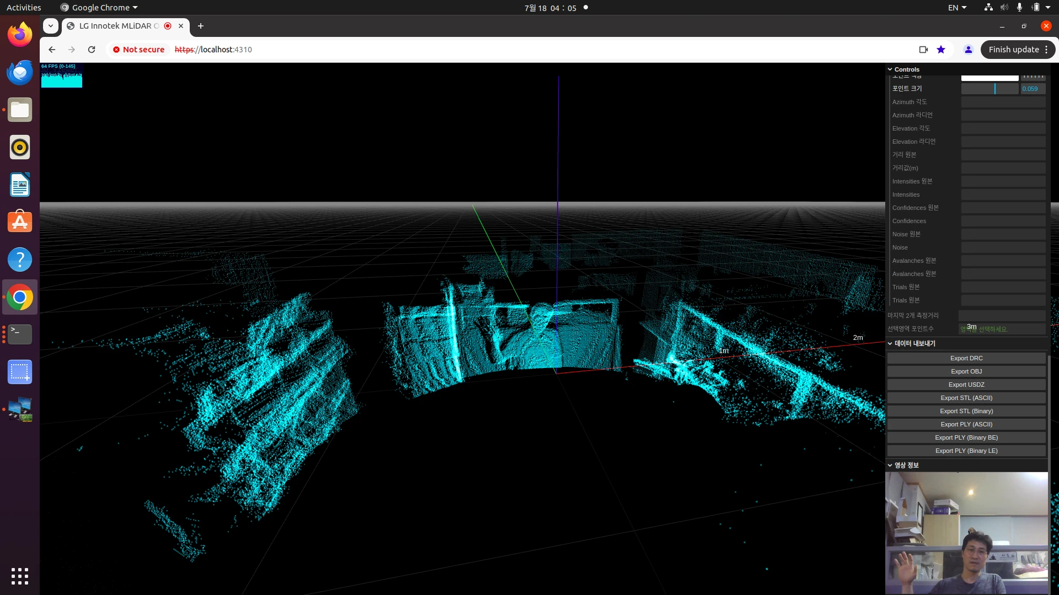Reload the localhost page
This screenshot has width=1059, height=595.
pos(92,50)
